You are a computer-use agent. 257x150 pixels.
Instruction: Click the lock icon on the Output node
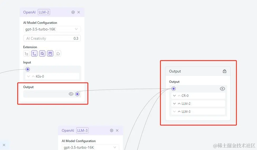coord(225,71)
